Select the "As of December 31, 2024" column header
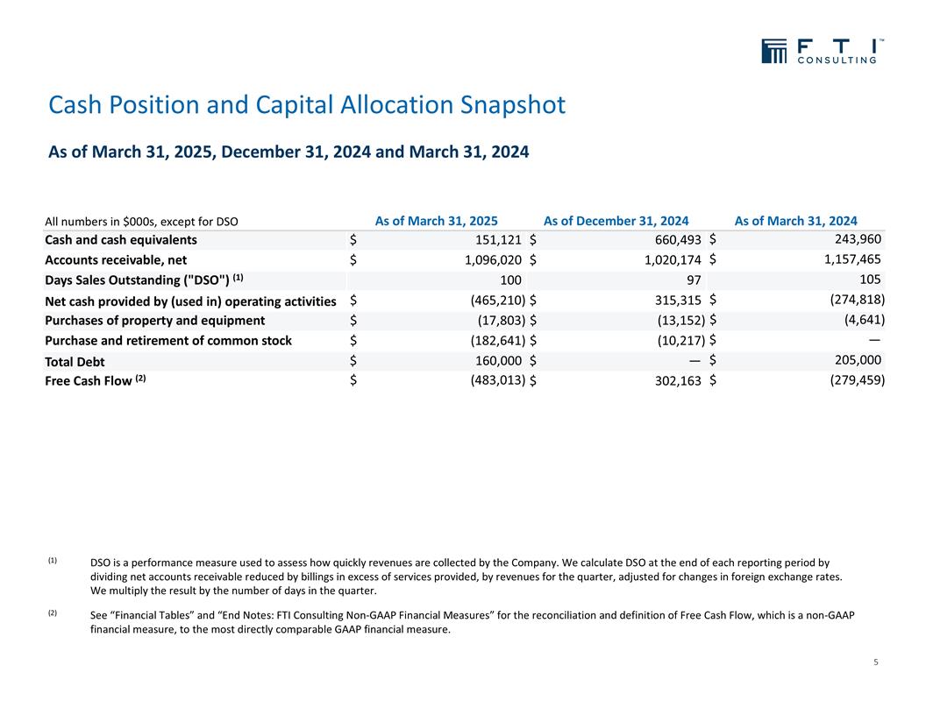Image resolution: width=926 pixels, height=715 pixels. 616,221
